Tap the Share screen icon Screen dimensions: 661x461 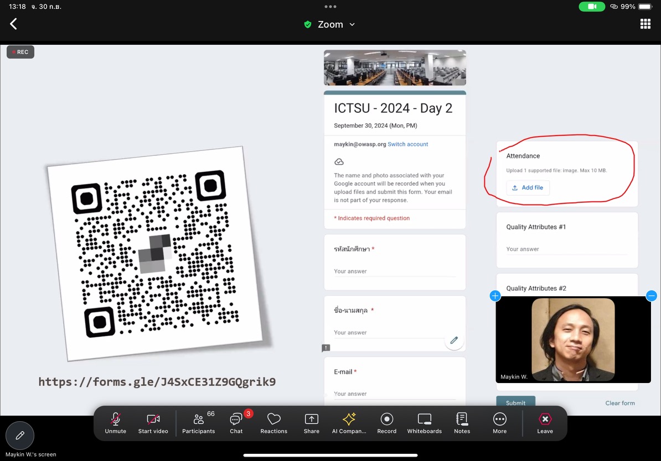pos(311,423)
